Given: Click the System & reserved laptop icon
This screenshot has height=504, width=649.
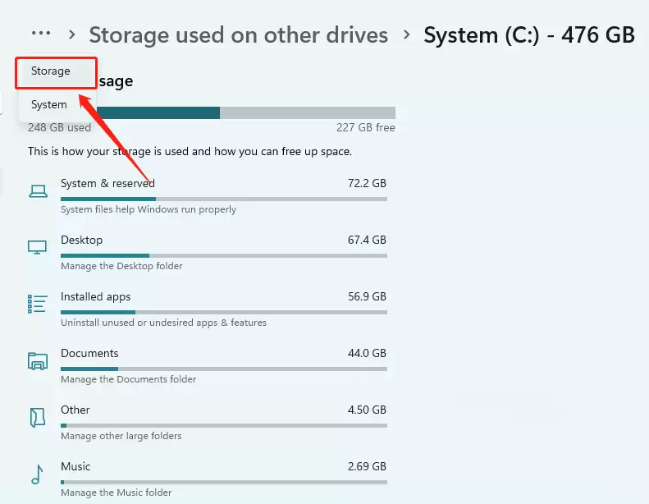Looking at the screenshot, I should (38, 191).
